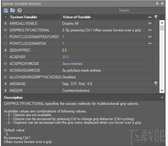Click the Description section header

(x=83, y=98)
